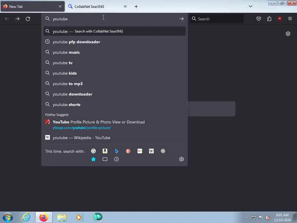Screen dimensions: 297x223
Task: Open 'youtube — Wikipedia - YouTube' suggestion
Action: point(114,138)
